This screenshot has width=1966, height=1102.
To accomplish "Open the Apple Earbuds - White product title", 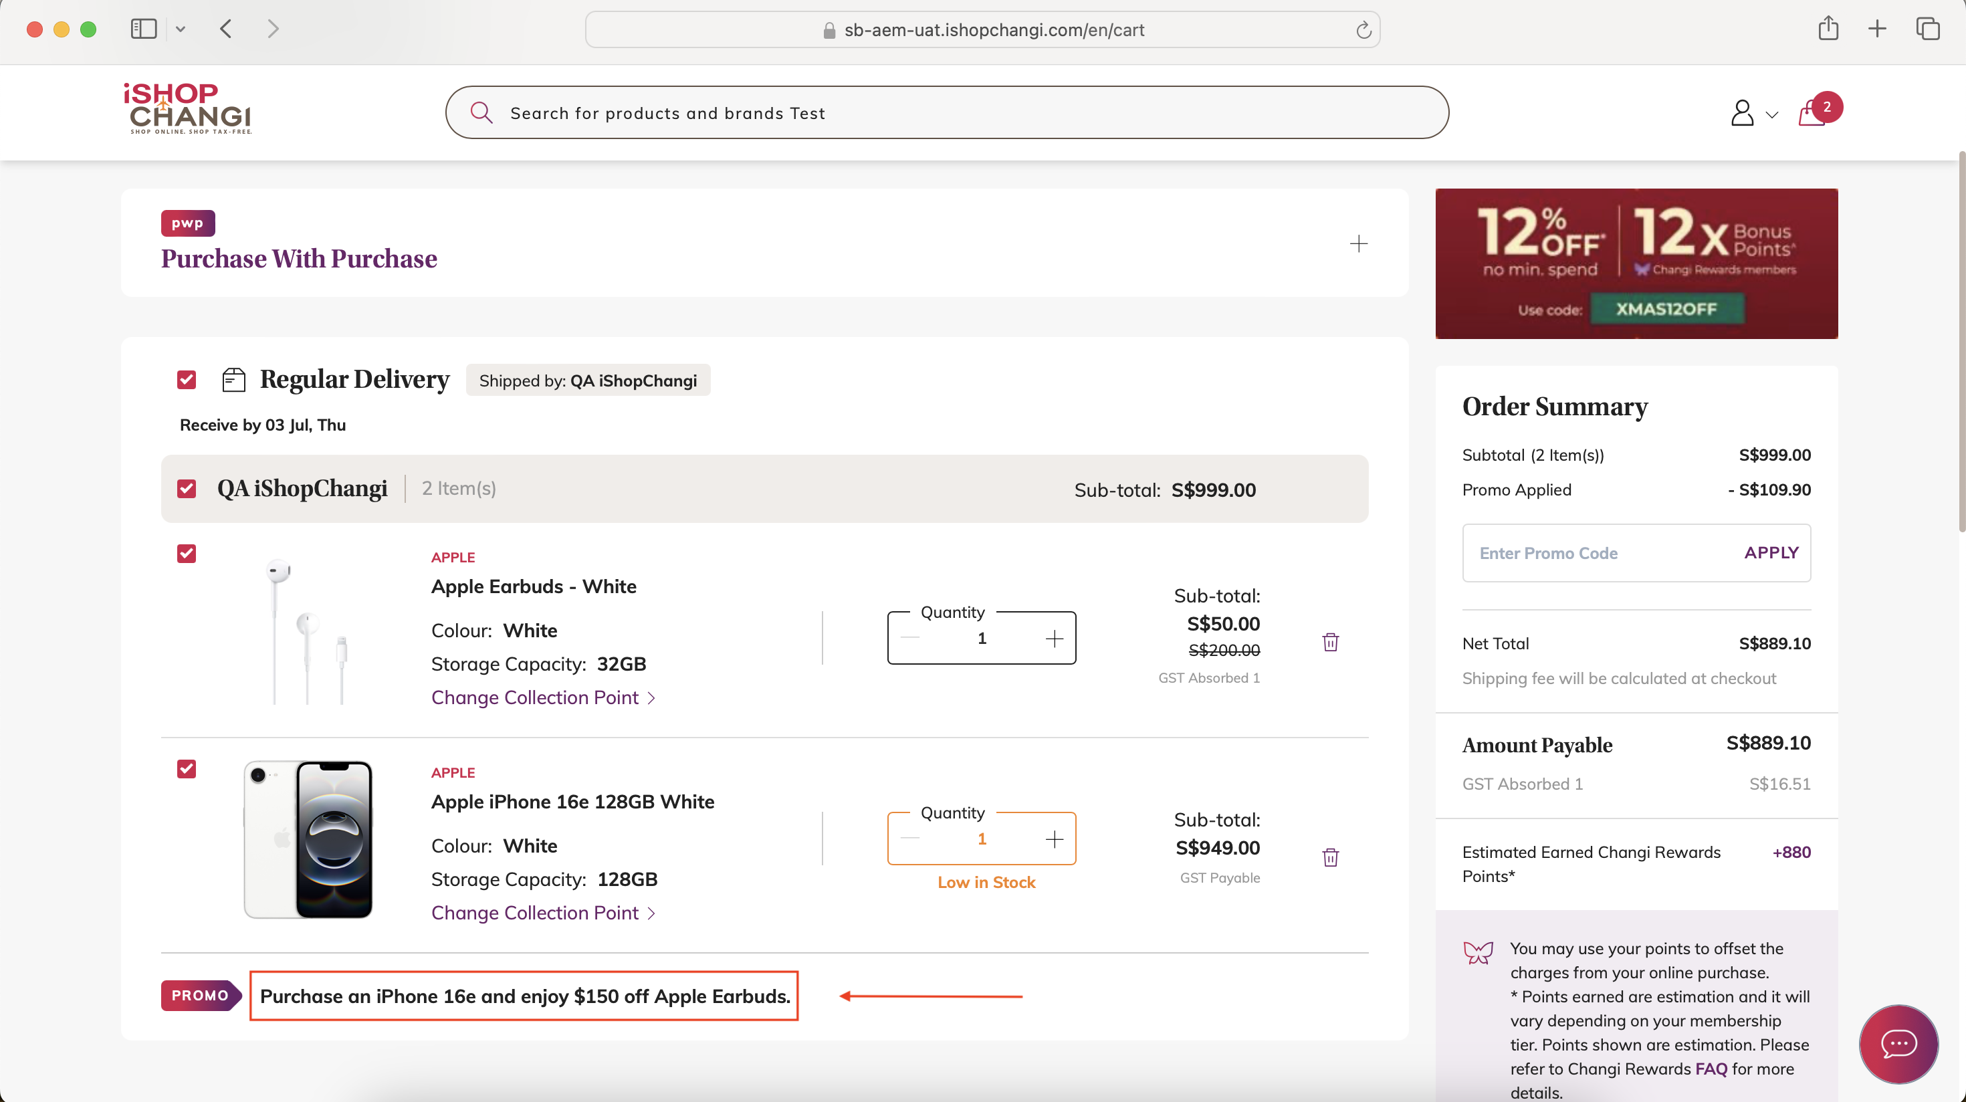I will [x=534, y=586].
